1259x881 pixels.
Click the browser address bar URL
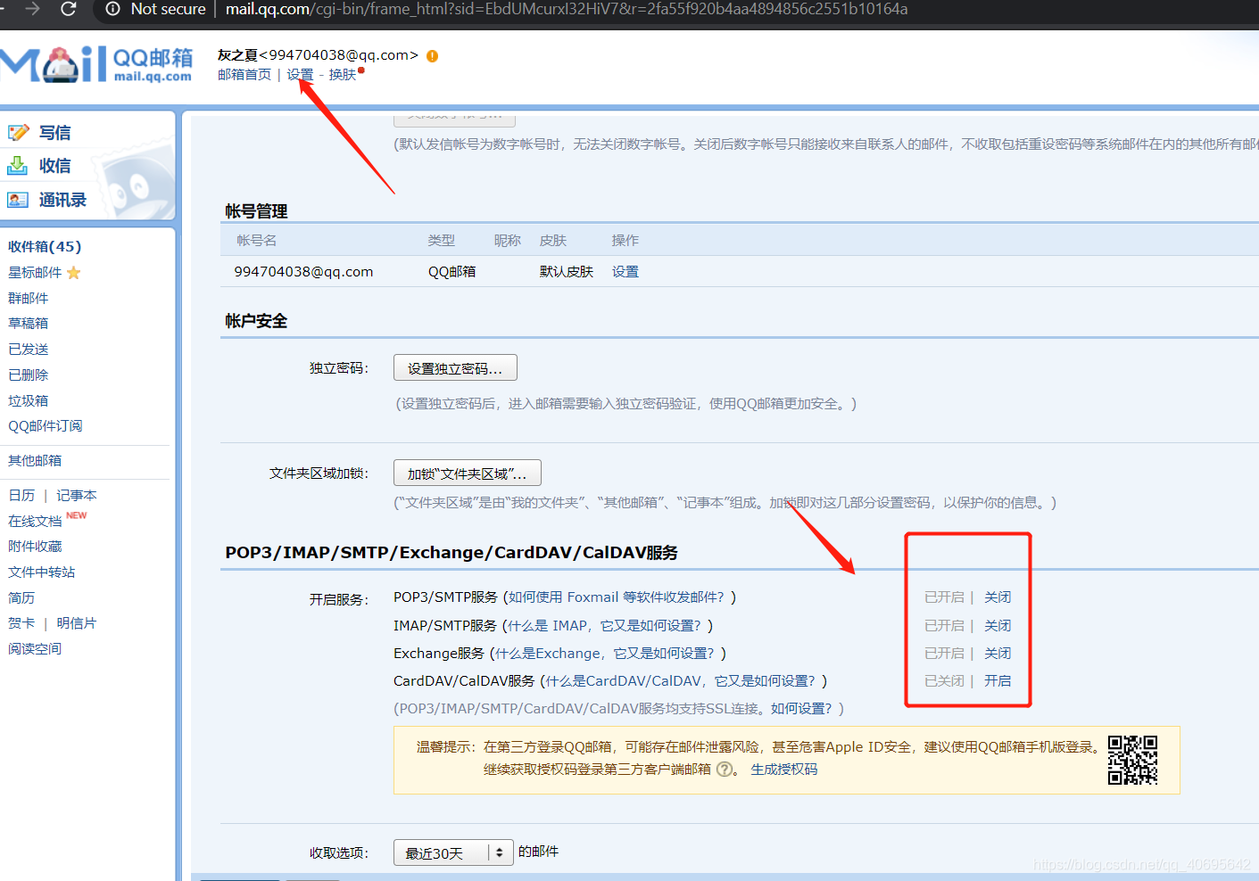(567, 9)
